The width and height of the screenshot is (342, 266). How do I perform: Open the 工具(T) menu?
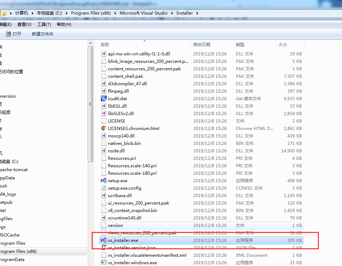pos(44,25)
